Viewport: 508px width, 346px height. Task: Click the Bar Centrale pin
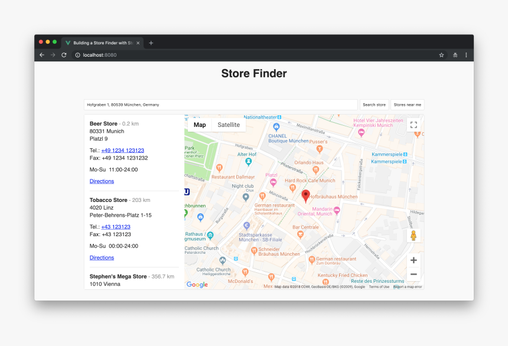pyautogui.click(x=300, y=234)
